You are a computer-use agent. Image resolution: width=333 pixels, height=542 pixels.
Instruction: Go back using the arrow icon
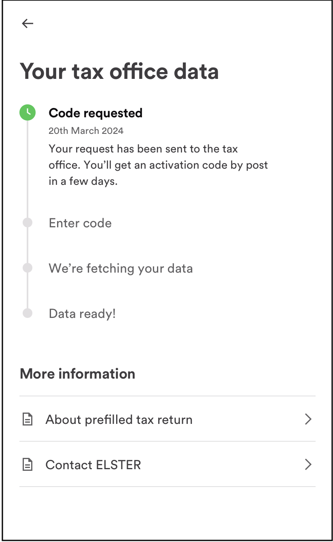pyautogui.click(x=28, y=23)
